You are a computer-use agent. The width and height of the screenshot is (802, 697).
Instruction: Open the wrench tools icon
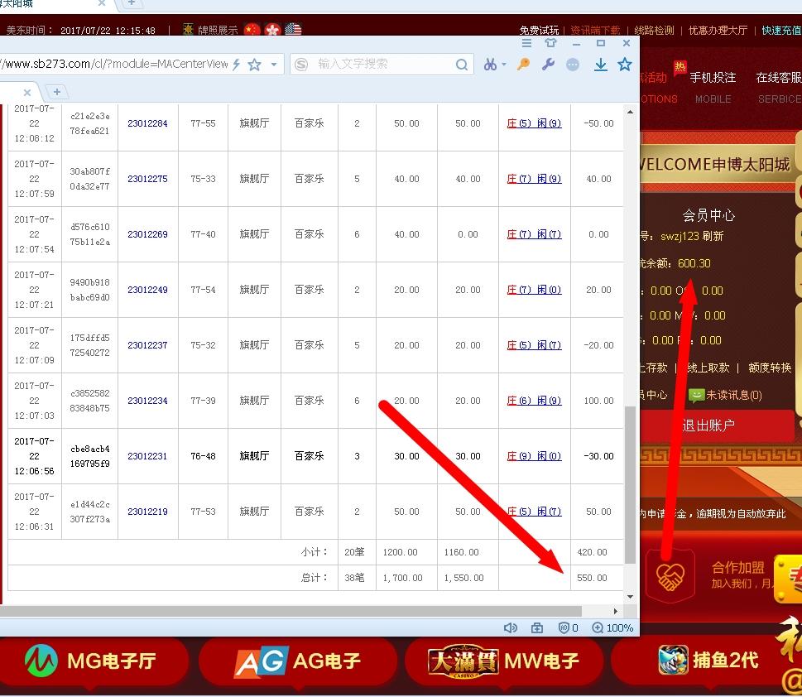pos(547,64)
